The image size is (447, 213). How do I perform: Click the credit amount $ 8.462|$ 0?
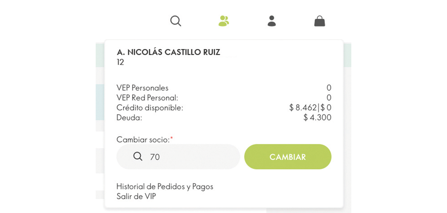coord(310,107)
